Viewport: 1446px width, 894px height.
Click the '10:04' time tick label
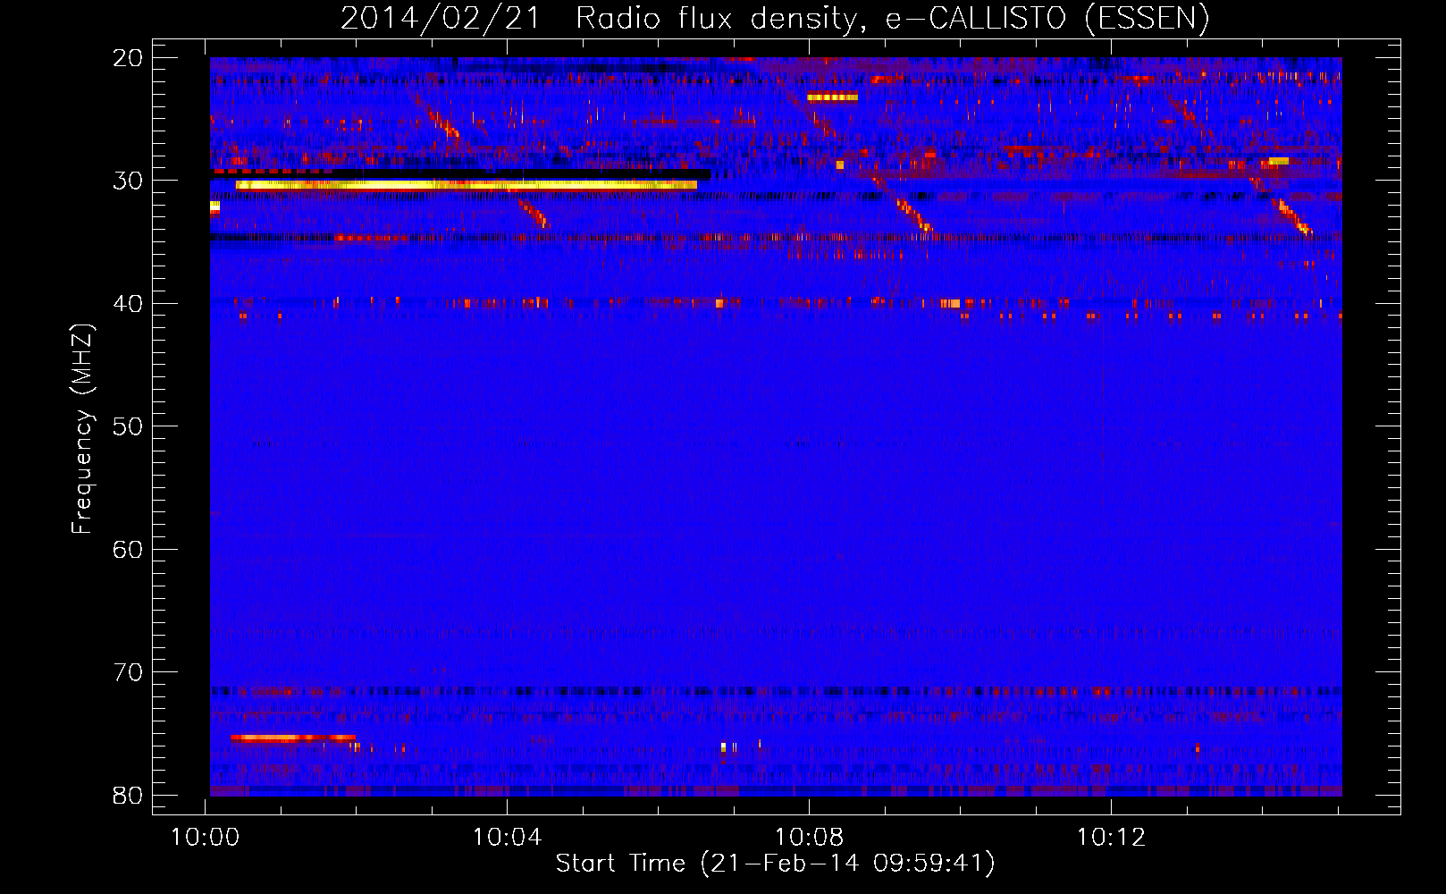(x=508, y=838)
